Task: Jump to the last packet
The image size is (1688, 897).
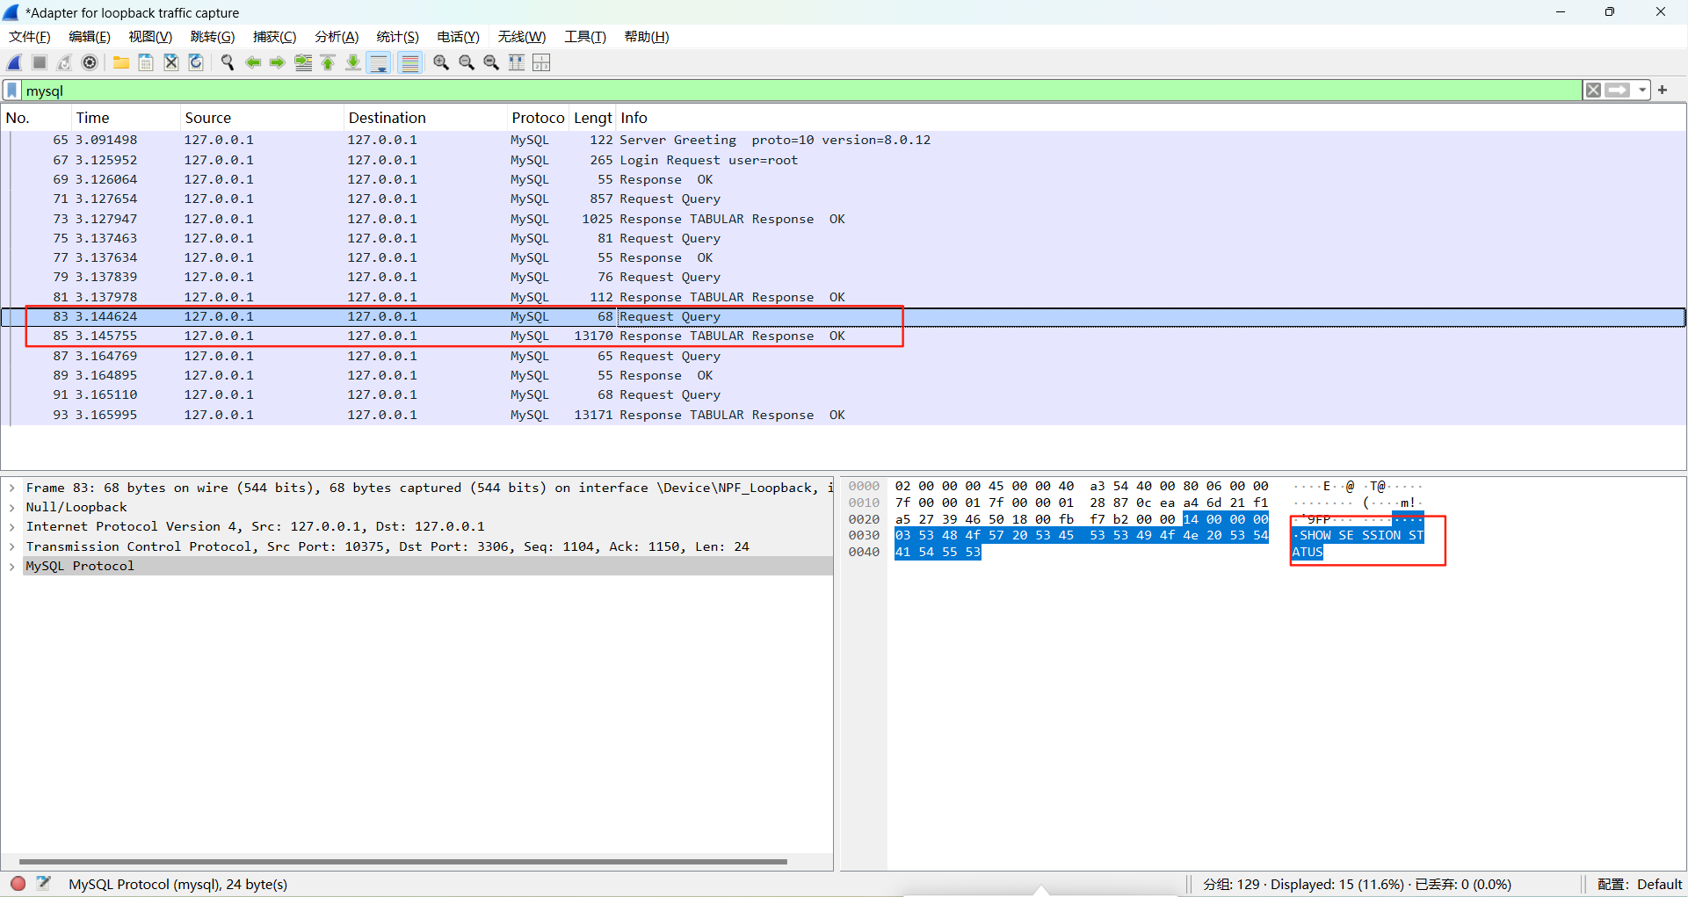Action: [x=352, y=62]
